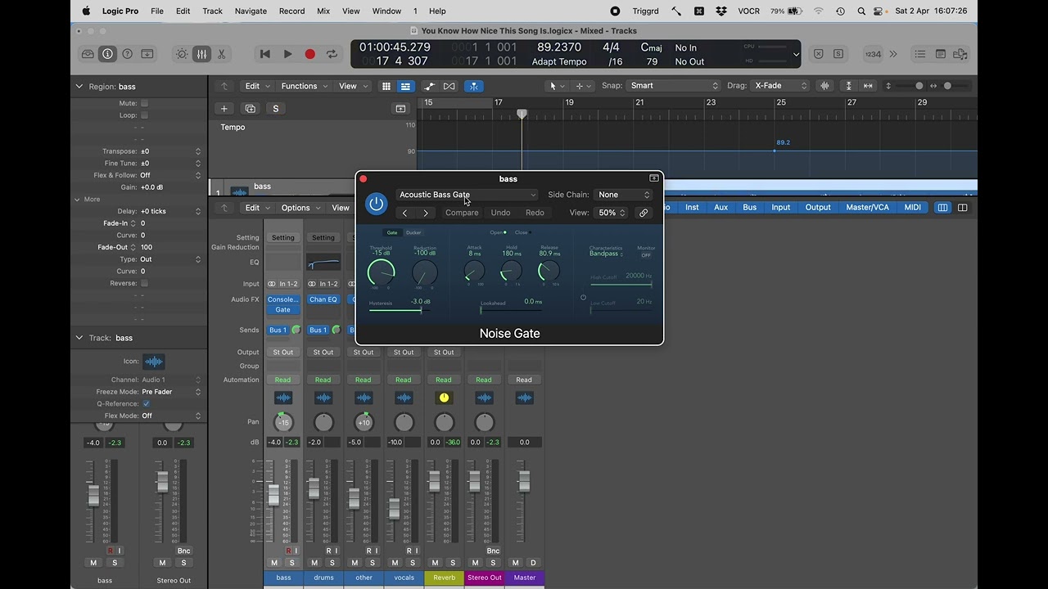Open the Functions menu in Tracks area
Viewport: 1048px width, 589px height.
(304, 86)
